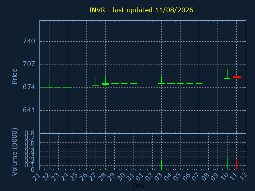Click the Volume (0000) axis title
This screenshot has height=191, width=255.
click(14, 152)
